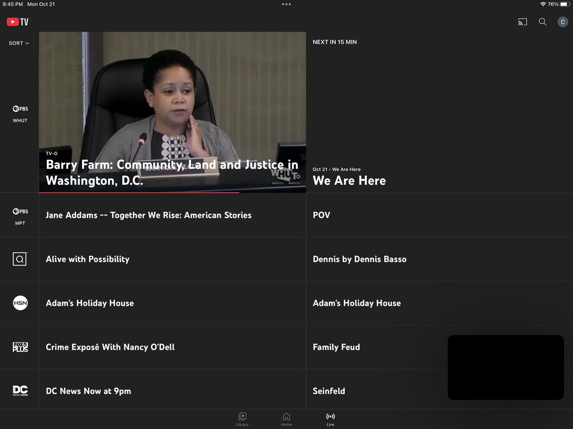Viewport: 573px width, 429px height.
Task: Select the HSN channel logo
Action: (x=20, y=303)
